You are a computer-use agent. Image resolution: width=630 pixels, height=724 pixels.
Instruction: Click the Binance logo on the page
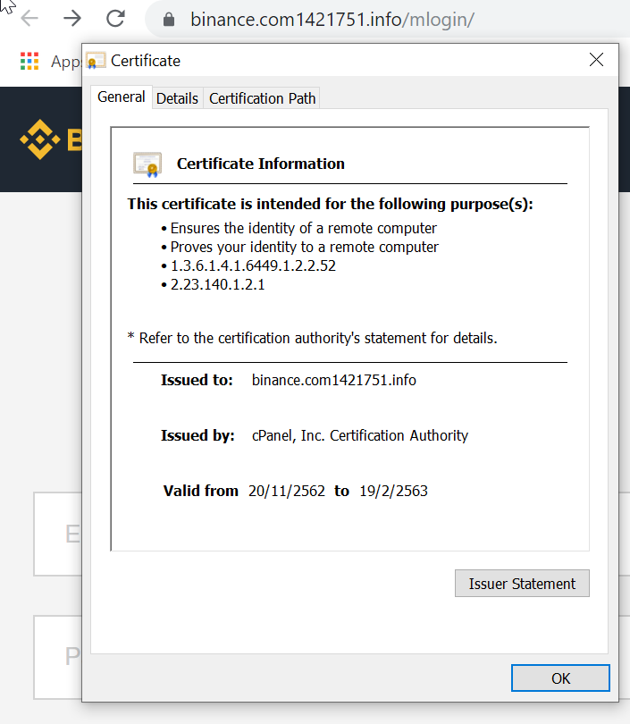point(40,139)
